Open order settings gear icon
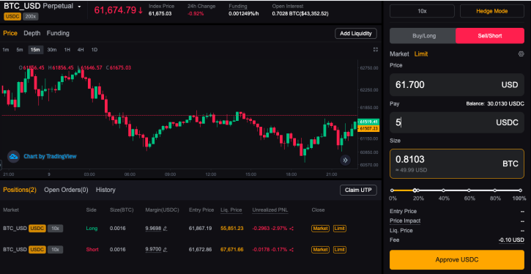The image size is (531, 274). [x=521, y=54]
